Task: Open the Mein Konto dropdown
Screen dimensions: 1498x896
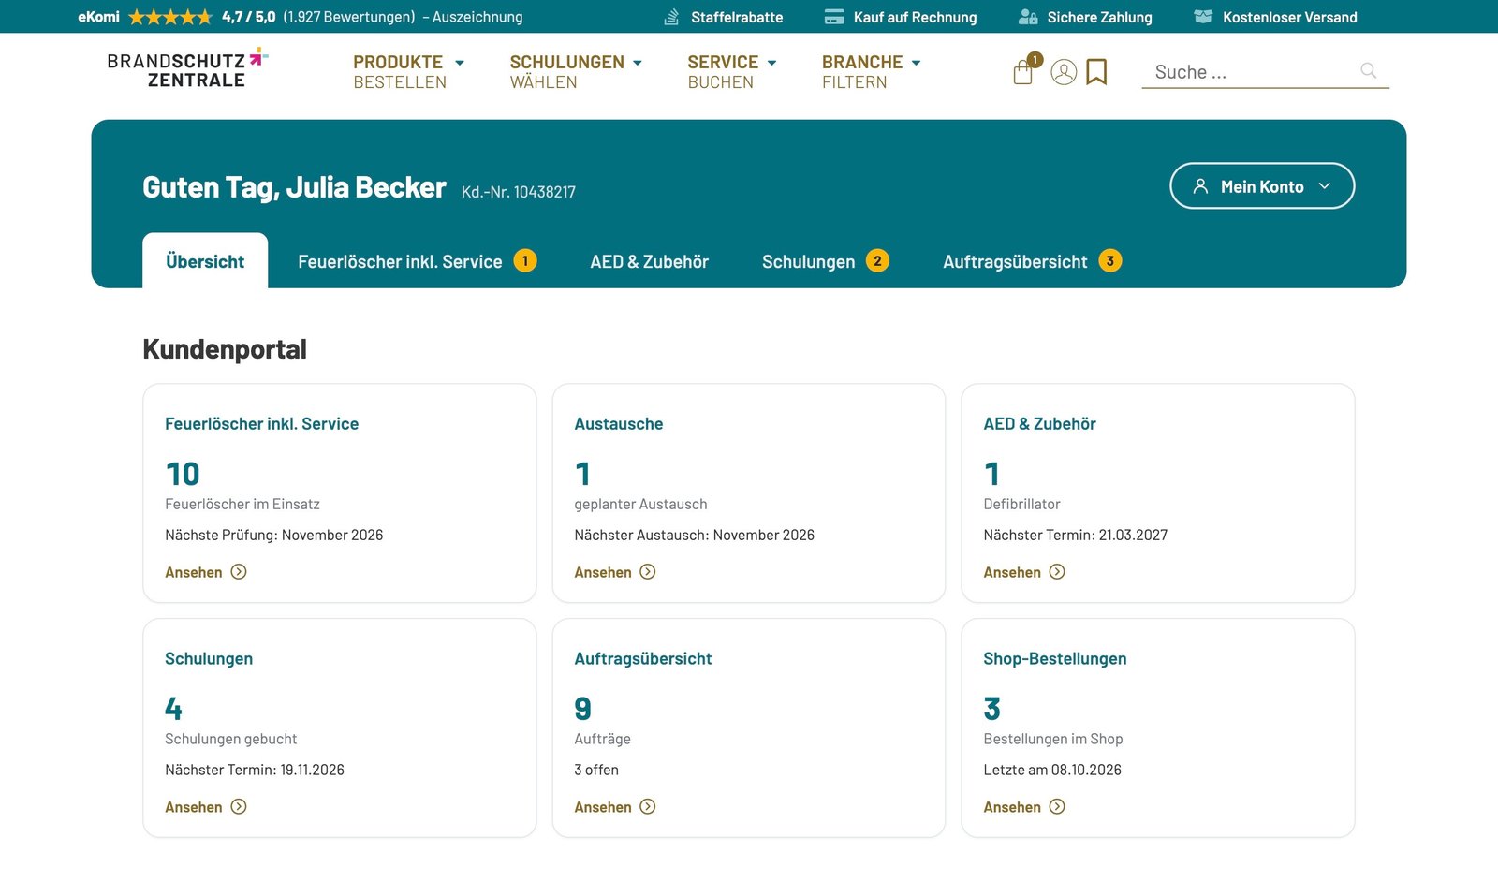Action: pyautogui.click(x=1262, y=185)
